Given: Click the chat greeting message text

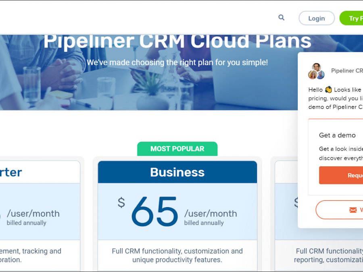Looking at the screenshot, I should [336, 98].
